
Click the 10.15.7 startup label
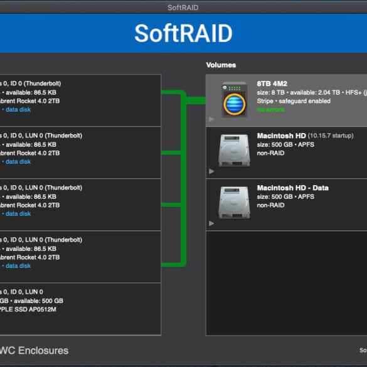coord(331,136)
